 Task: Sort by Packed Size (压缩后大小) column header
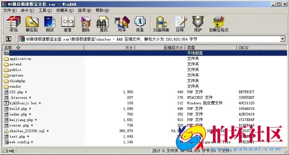(160, 48)
